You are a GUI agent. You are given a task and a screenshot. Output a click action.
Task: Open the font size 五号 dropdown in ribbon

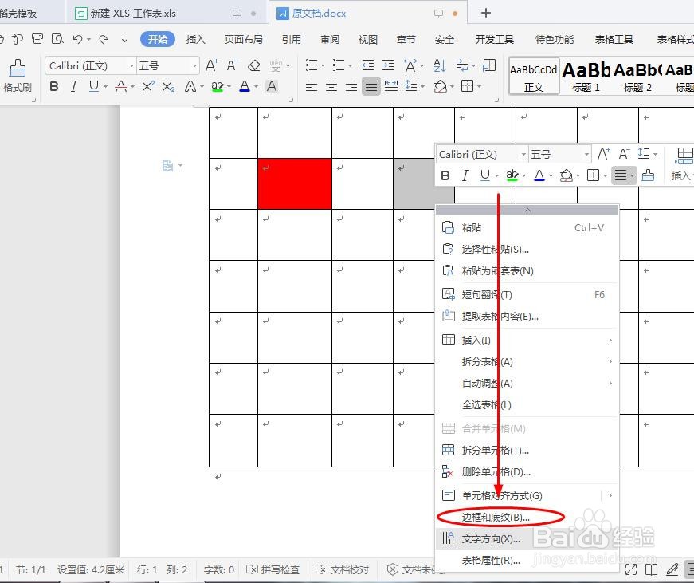pyautogui.click(x=194, y=65)
